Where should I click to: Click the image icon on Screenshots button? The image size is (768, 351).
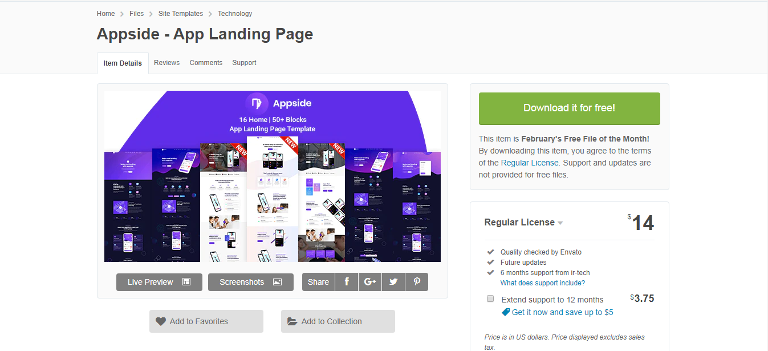tap(277, 282)
